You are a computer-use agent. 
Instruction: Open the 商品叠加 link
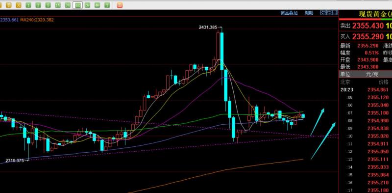pos(289,13)
